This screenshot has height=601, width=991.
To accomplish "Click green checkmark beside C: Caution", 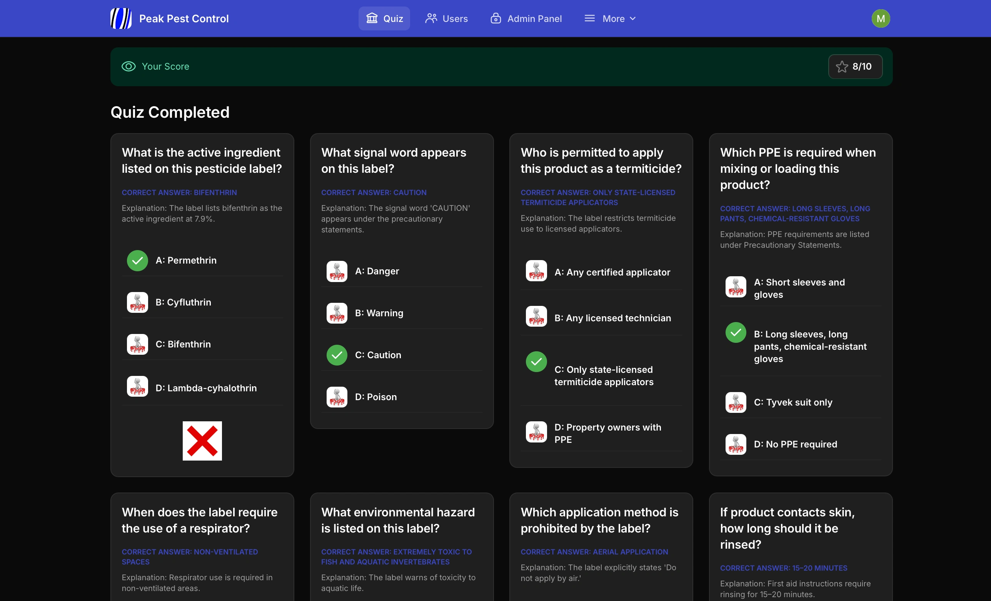I will coord(337,355).
